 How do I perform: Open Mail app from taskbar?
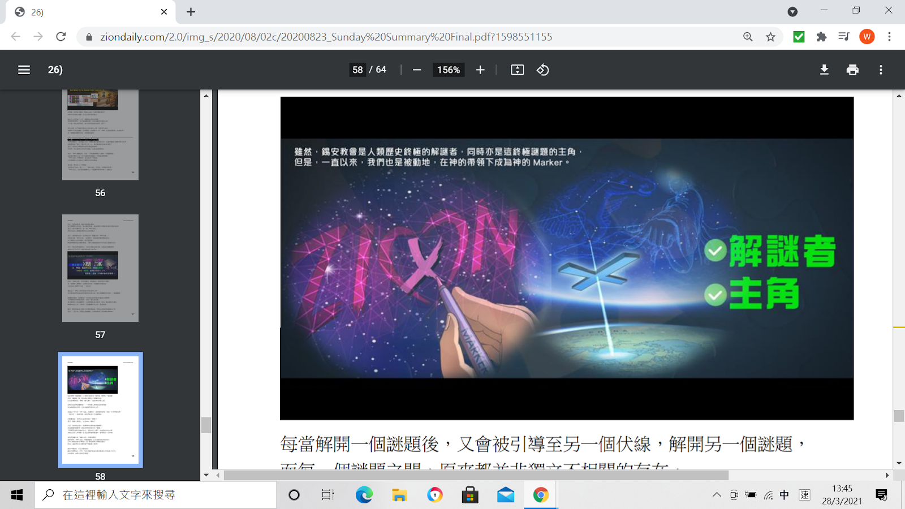(x=506, y=495)
